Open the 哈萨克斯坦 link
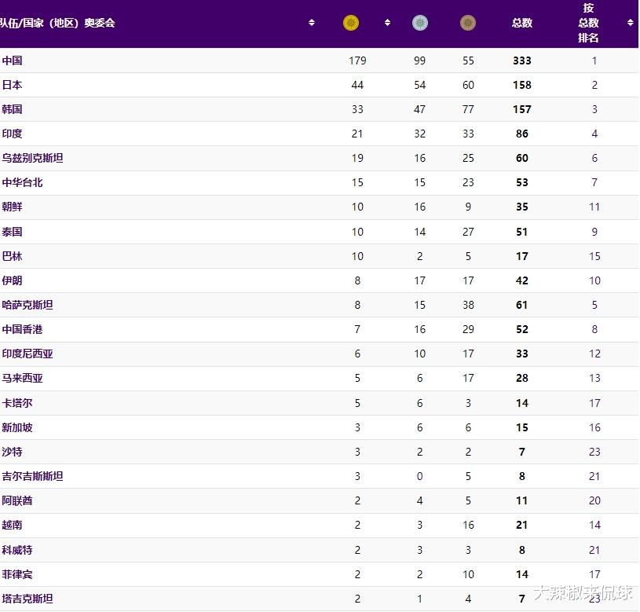 tap(27, 305)
